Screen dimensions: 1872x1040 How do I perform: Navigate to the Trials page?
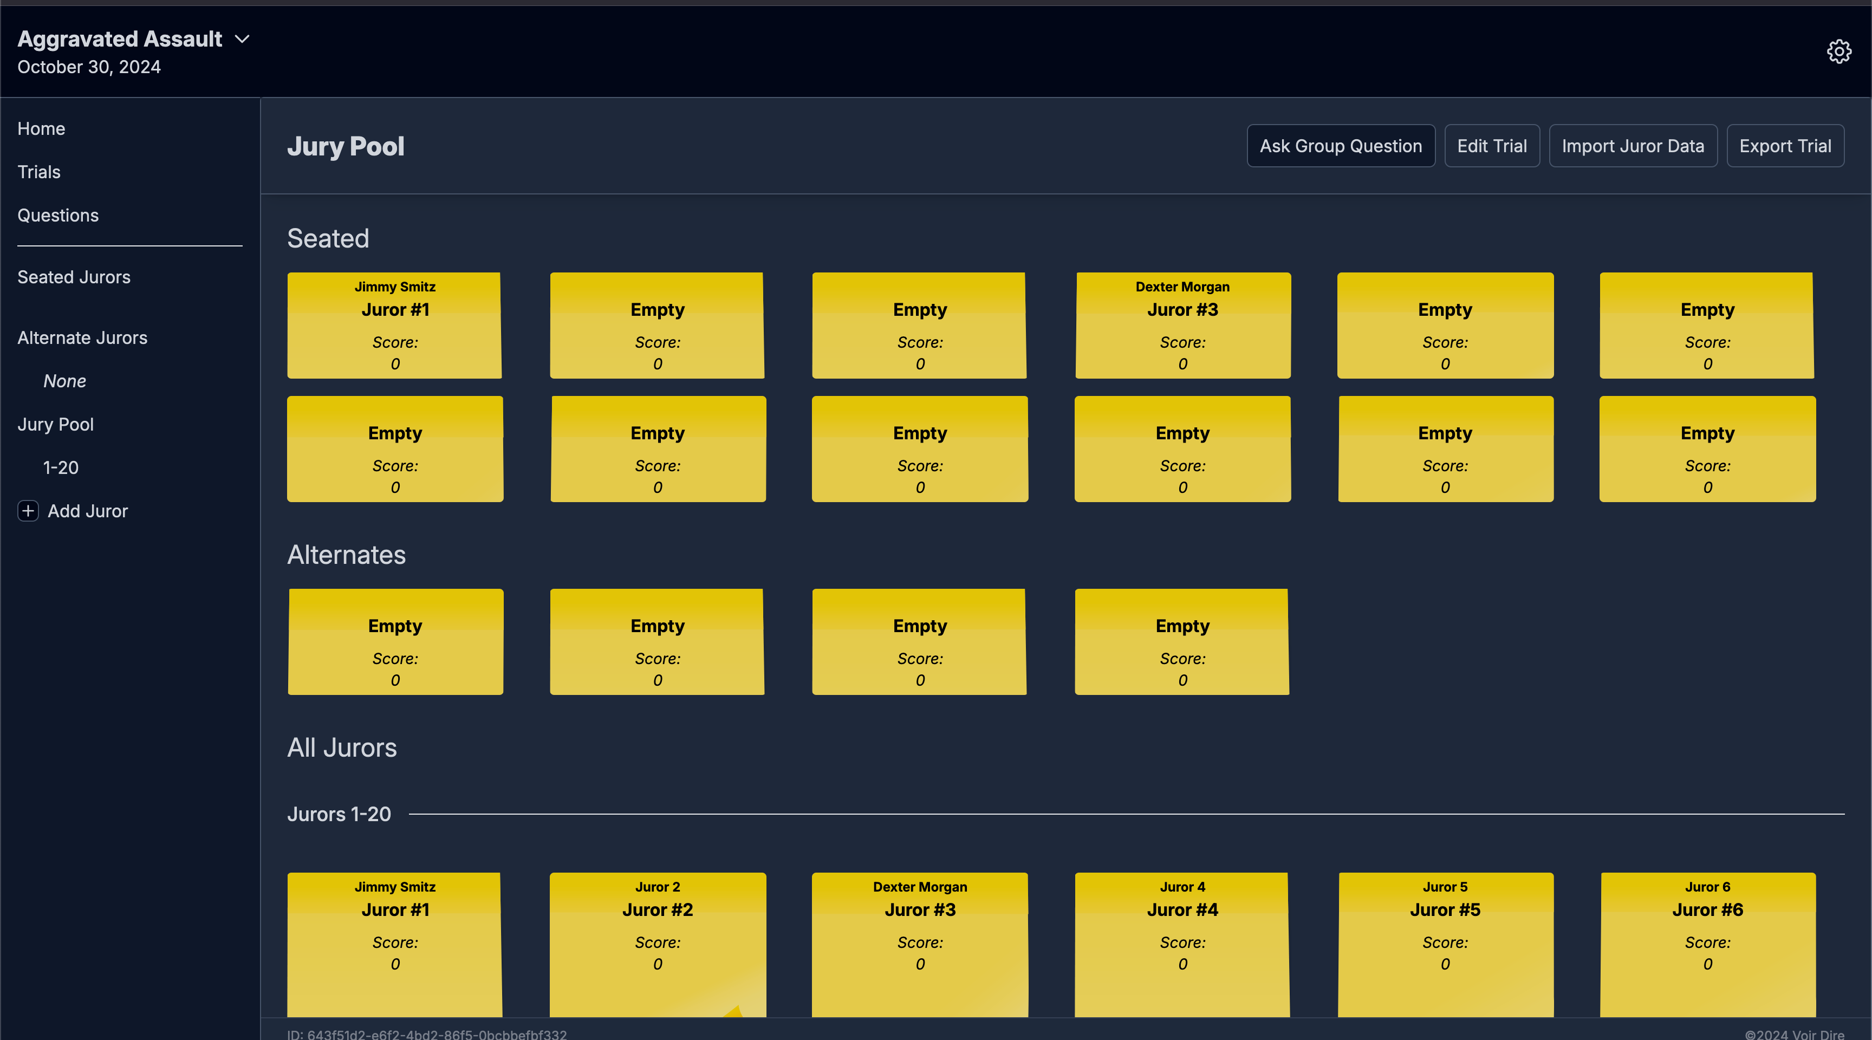tap(38, 172)
